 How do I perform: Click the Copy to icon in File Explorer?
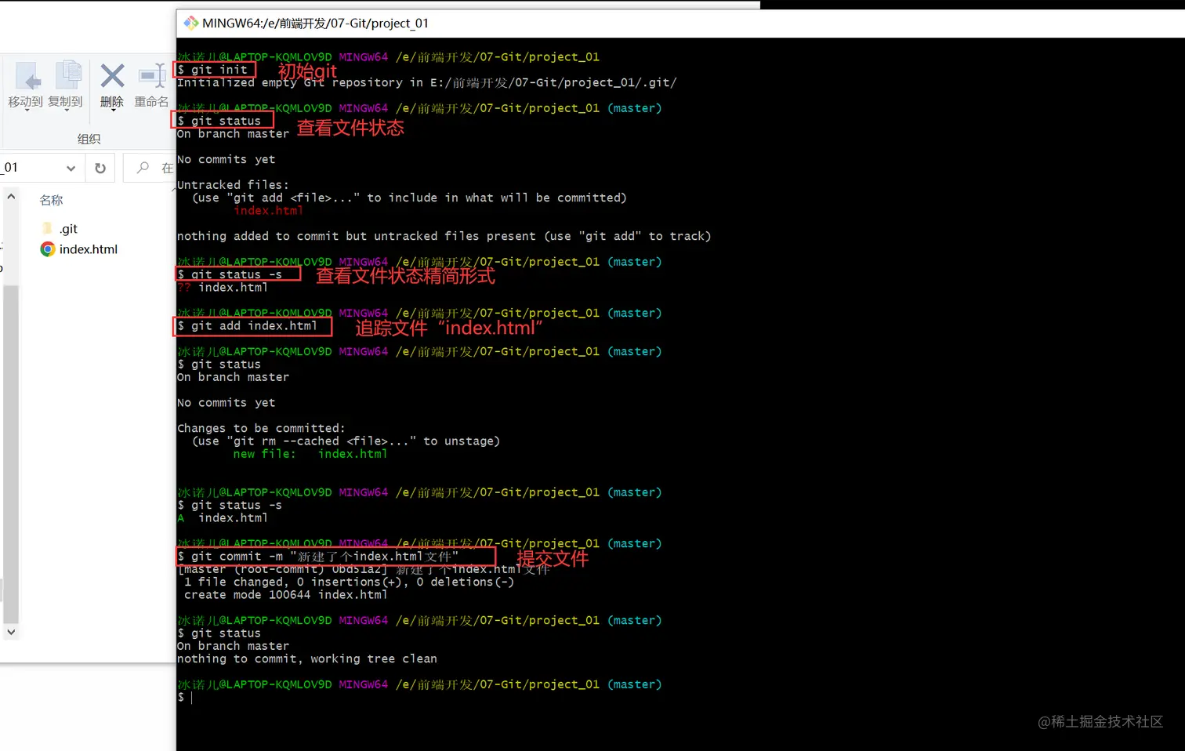(x=67, y=76)
